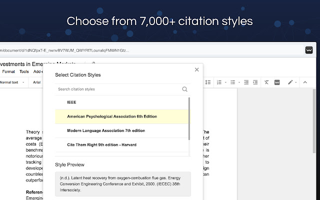Click the increase indent icon

tap(255, 82)
